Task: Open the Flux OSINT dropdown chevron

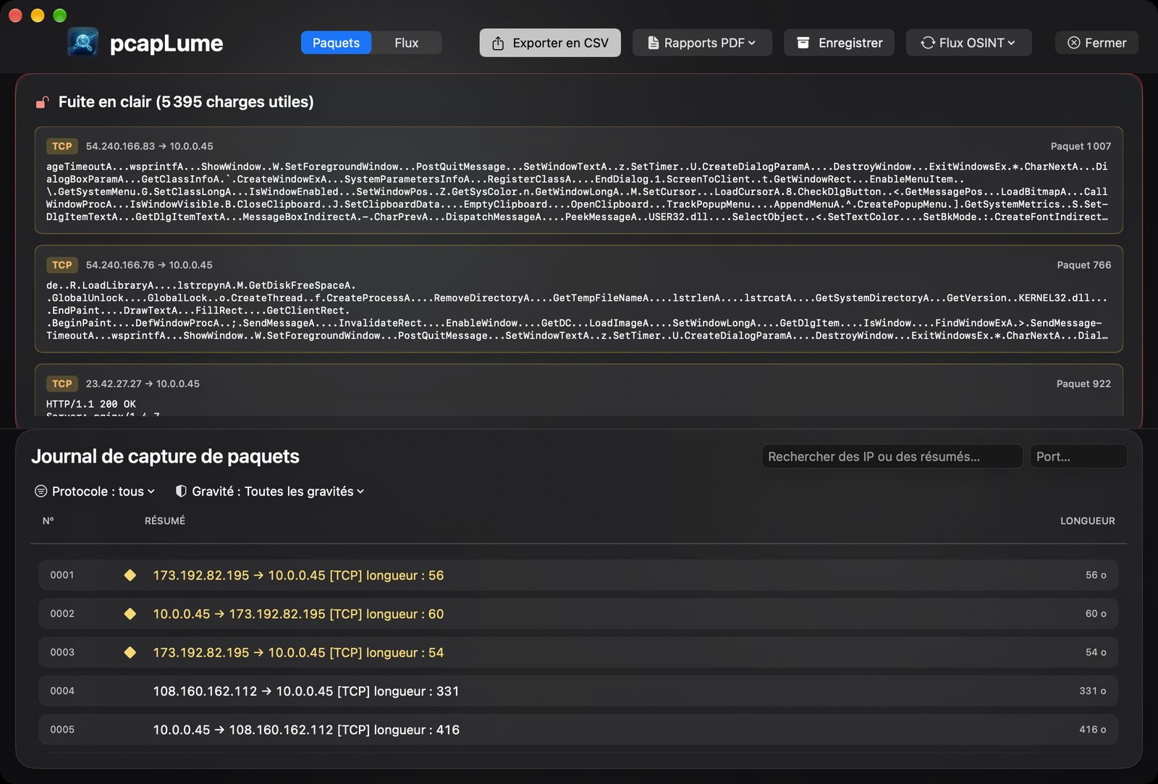Action: (x=1011, y=43)
